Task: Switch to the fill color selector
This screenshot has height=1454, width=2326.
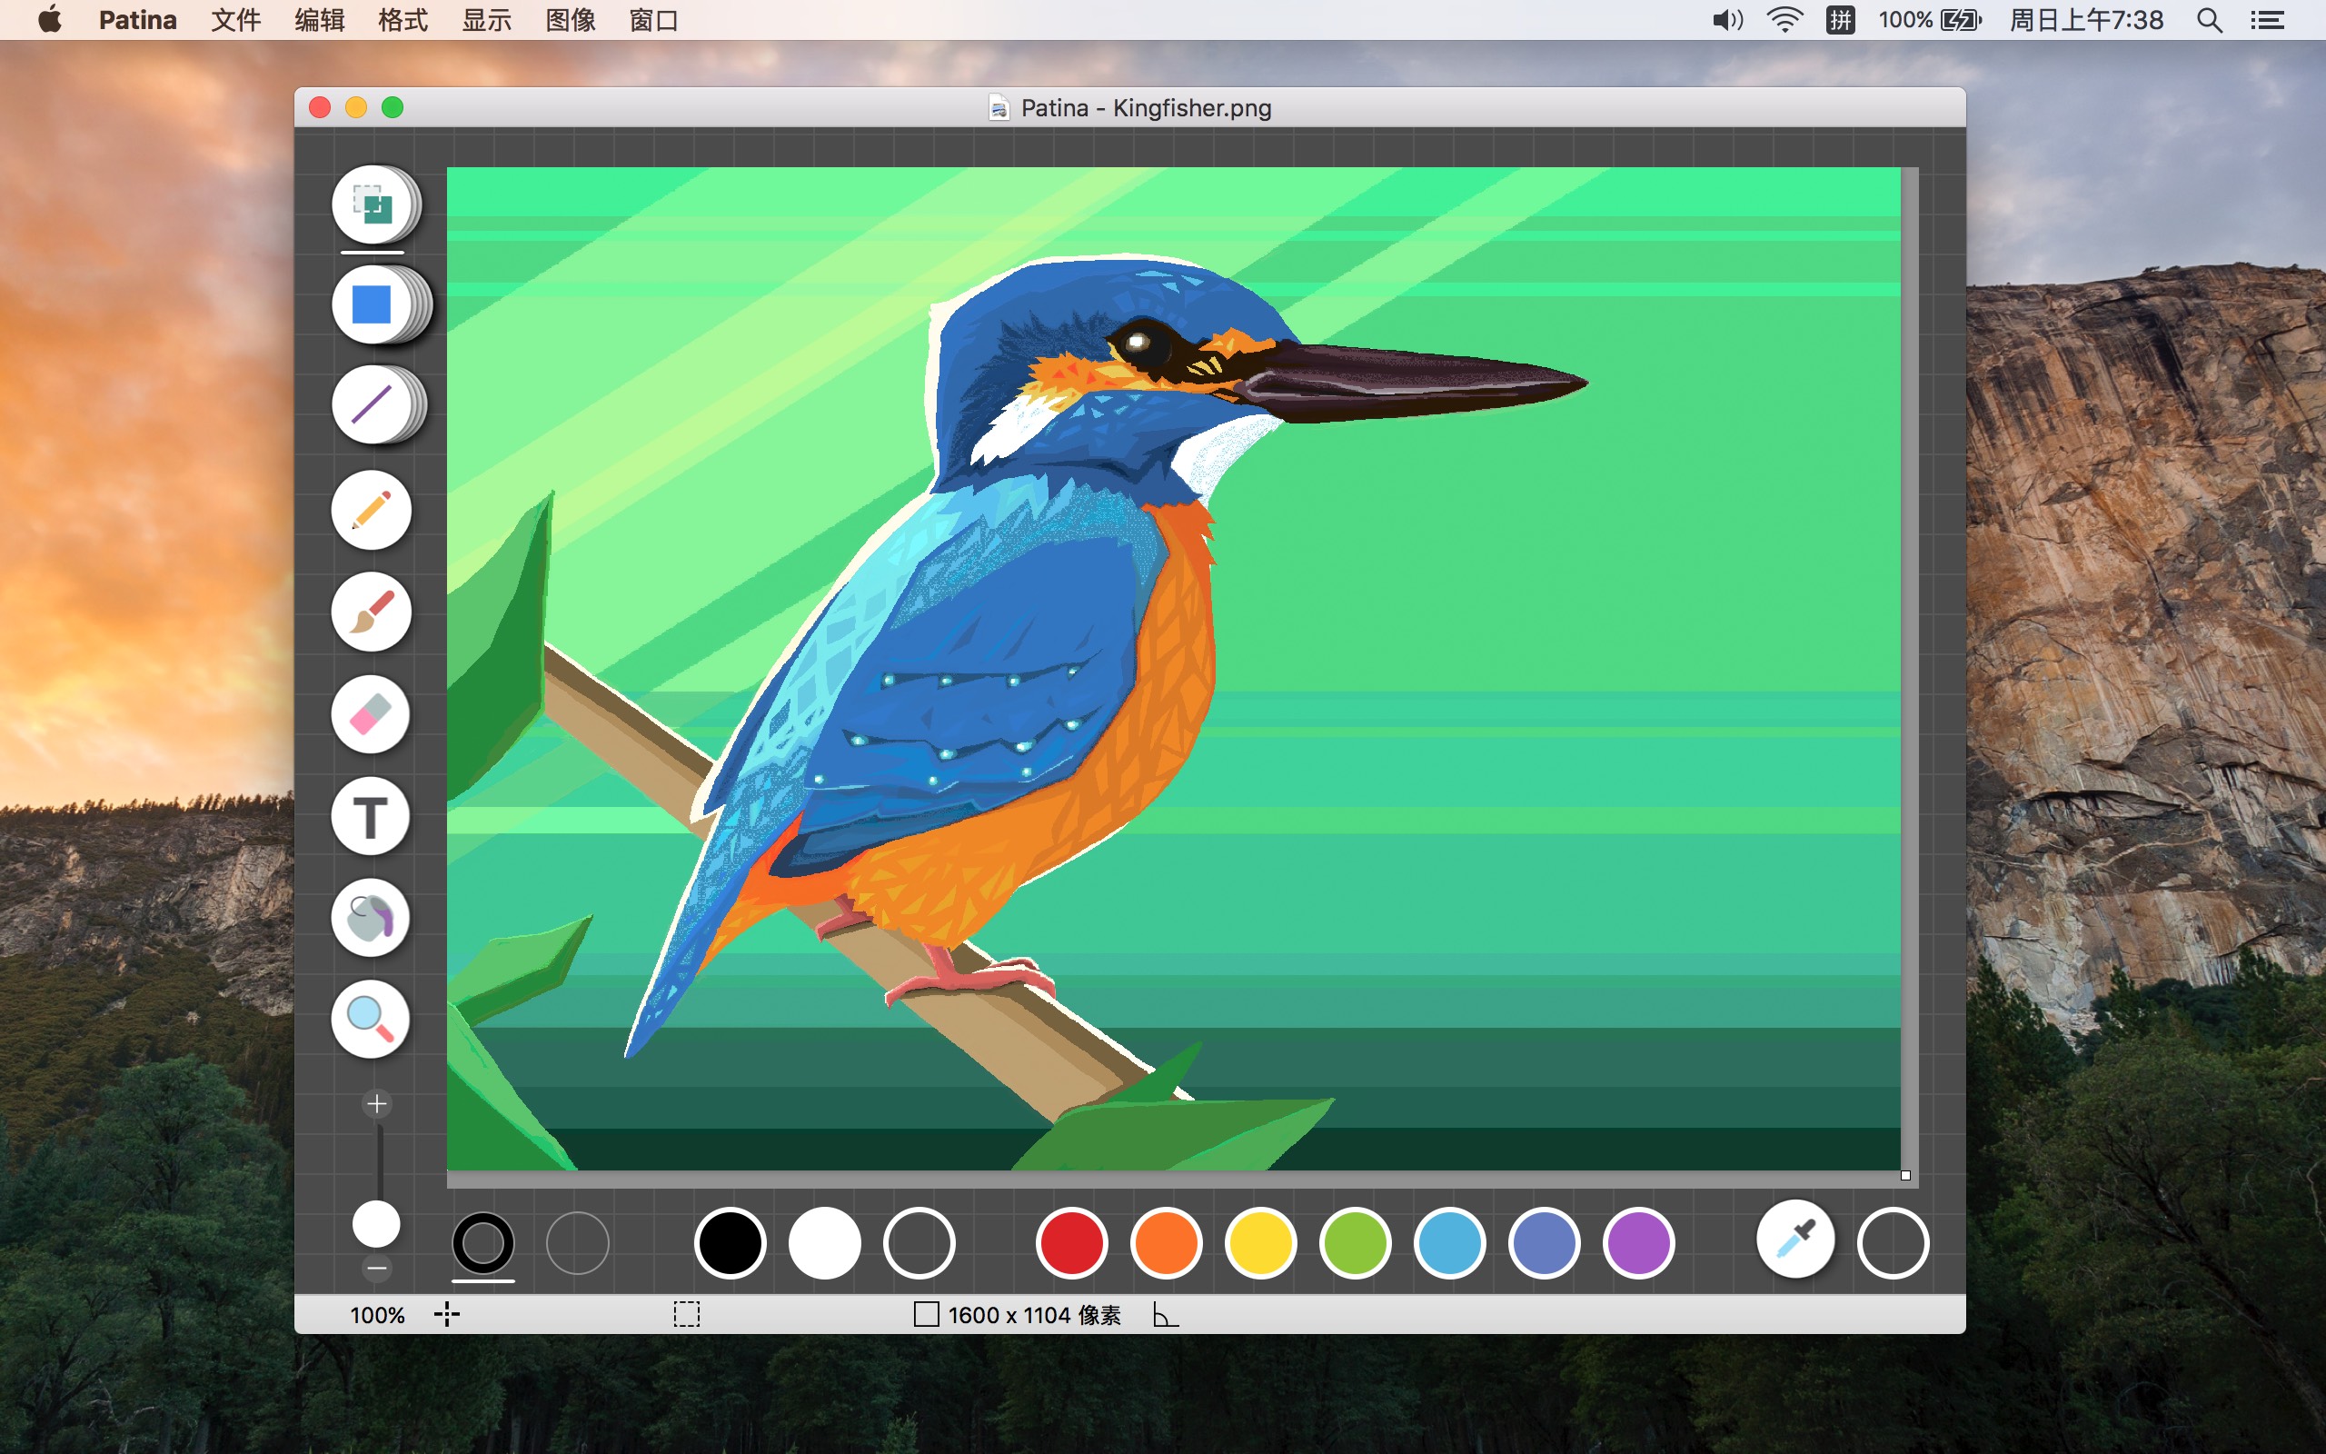Action: tap(578, 1243)
